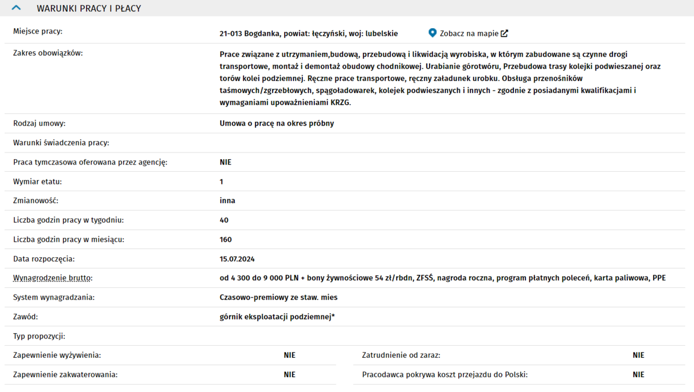Click the start date 15.07.2024
Image resolution: width=694 pixels, height=392 pixels.
(237, 259)
